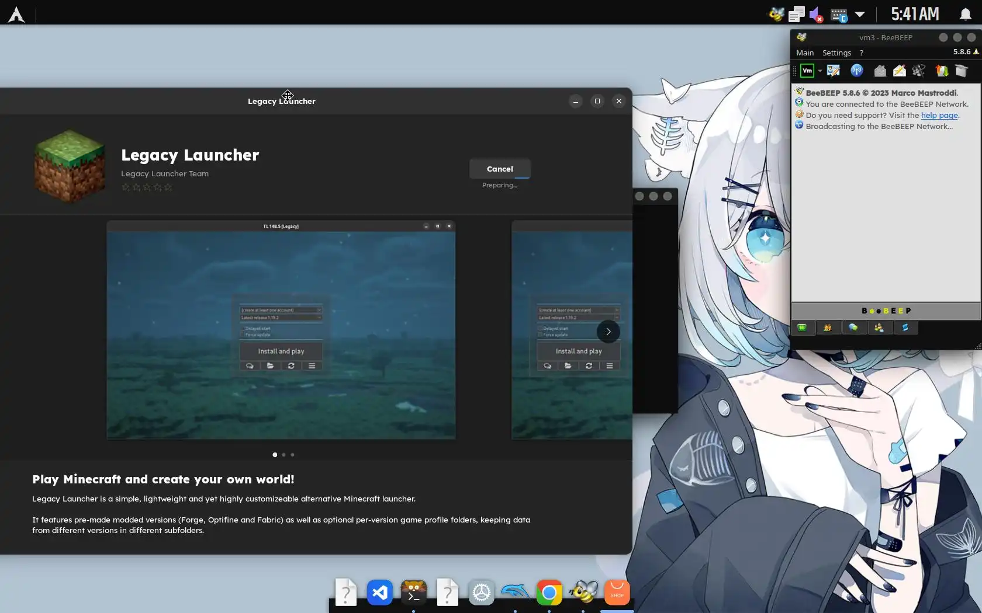Open the file transfer arrows icon

[x=942, y=71]
